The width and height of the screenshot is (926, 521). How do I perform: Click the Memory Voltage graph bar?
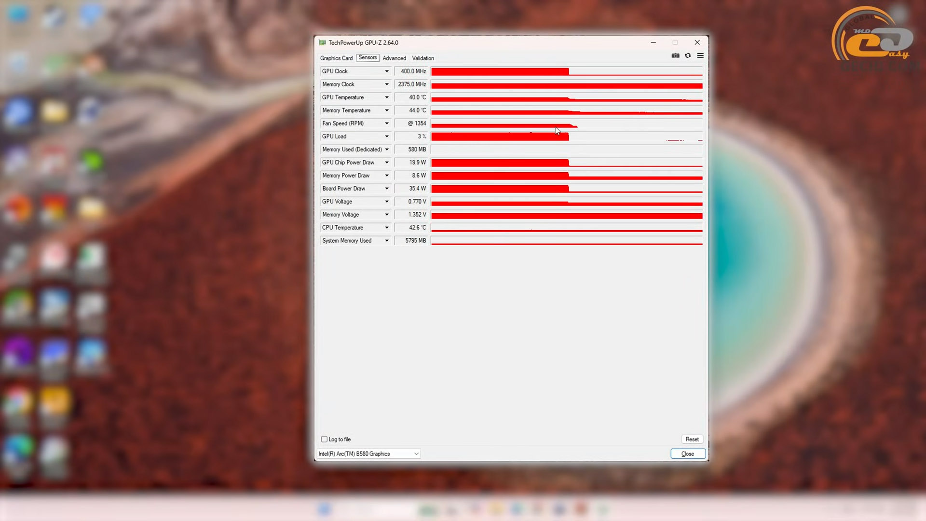(567, 215)
